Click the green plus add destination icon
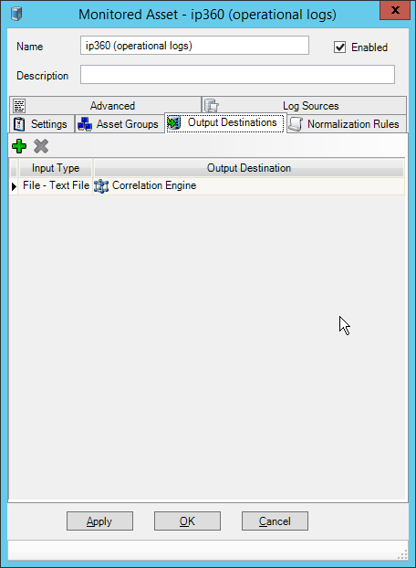Viewport: 416px width, 568px height. (x=19, y=146)
